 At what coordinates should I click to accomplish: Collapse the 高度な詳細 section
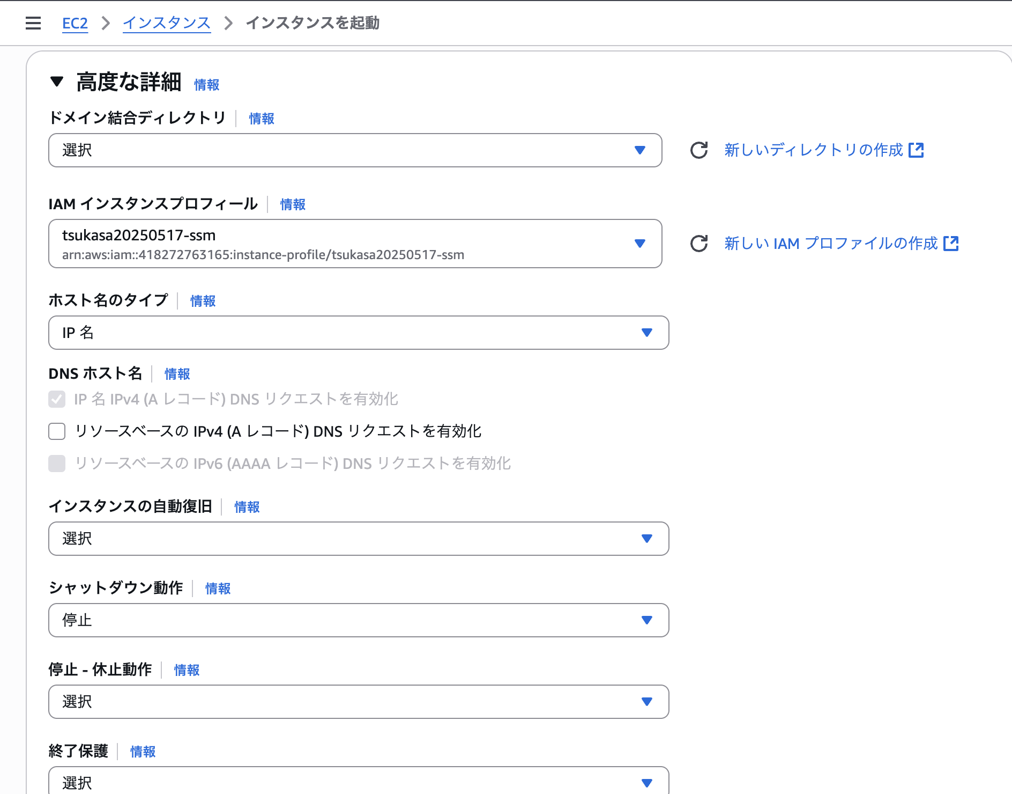(x=57, y=82)
